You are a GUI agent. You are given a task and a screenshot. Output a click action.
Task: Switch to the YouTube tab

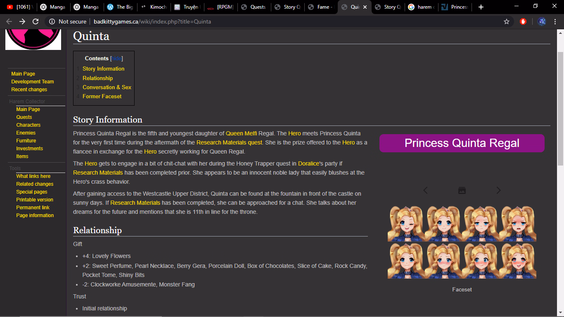pyautogui.click(x=19, y=7)
